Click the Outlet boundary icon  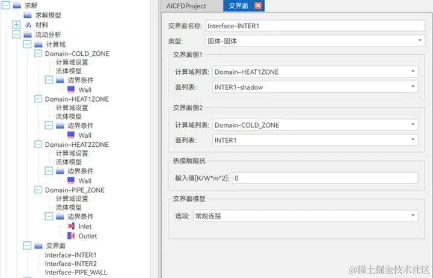click(x=71, y=236)
